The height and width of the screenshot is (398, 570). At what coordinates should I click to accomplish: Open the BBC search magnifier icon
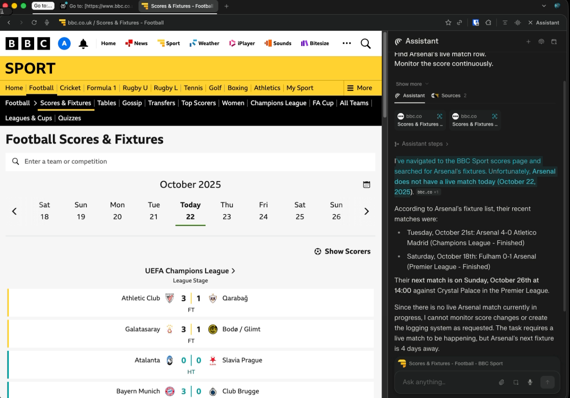pyautogui.click(x=365, y=44)
